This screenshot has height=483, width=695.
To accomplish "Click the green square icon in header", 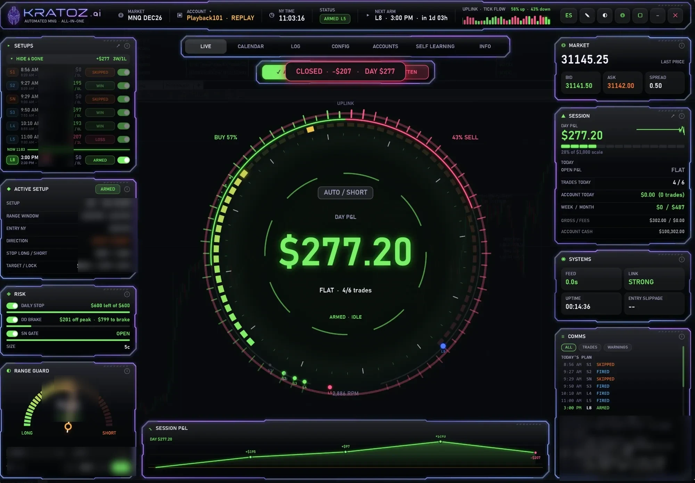I will tap(640, 15).
